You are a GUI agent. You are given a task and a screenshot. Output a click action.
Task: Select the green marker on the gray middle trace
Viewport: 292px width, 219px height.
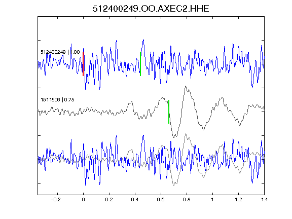[x=169, y=112]
